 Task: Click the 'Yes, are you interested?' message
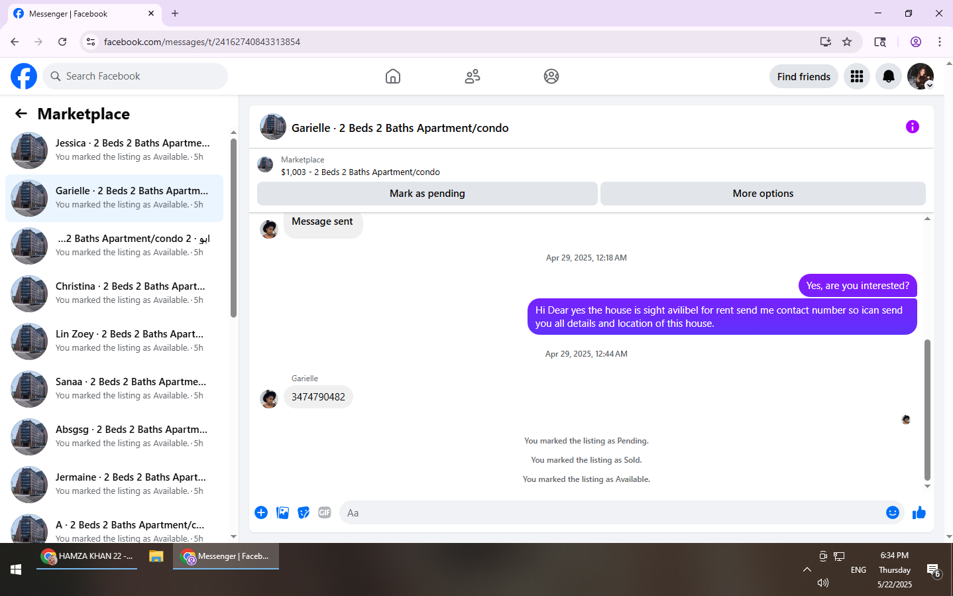pos(858,286)
